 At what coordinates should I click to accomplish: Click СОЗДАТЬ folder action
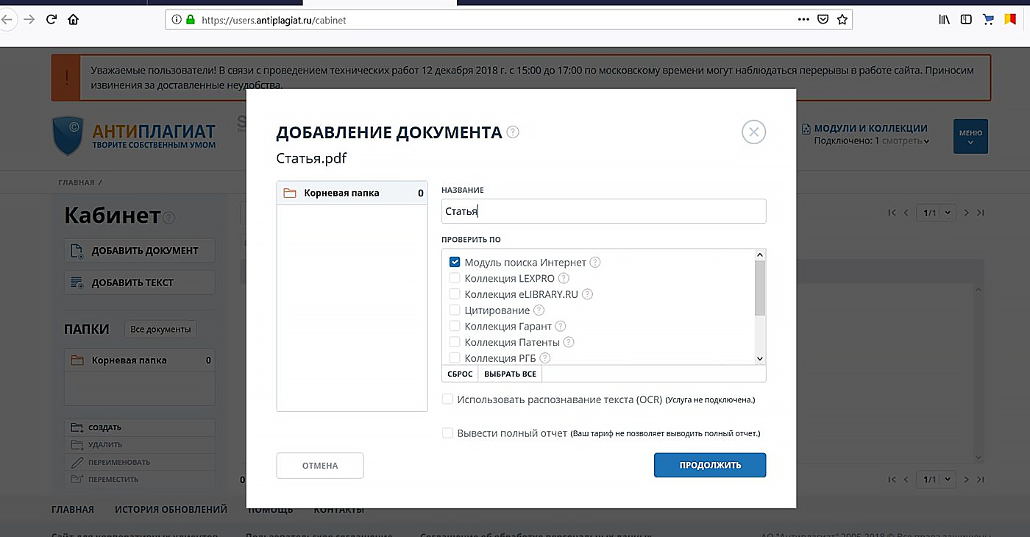[x=140, y=427]
